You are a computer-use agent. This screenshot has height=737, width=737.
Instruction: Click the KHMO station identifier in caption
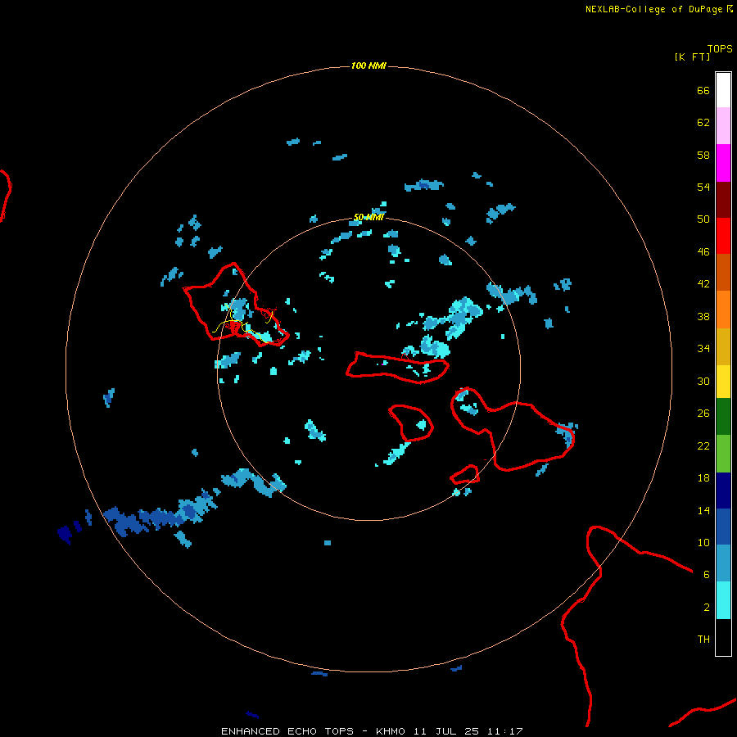pyautogui.click(x=390, y=731)
